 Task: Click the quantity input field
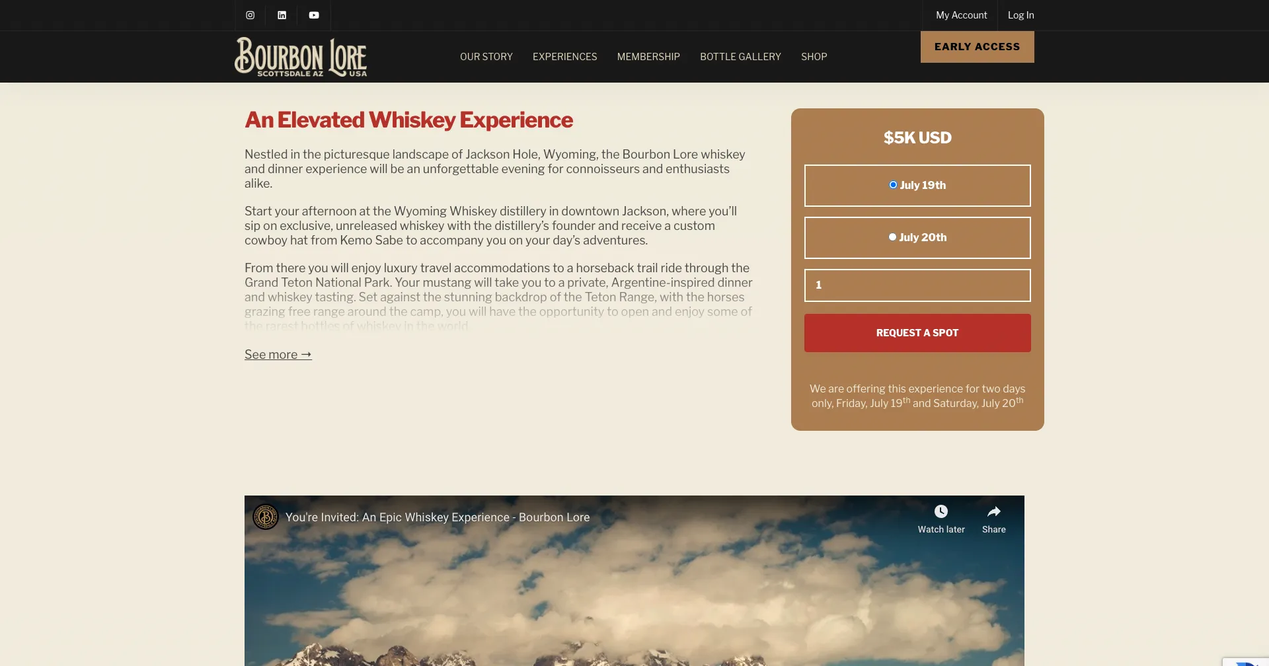pos(917,285)
